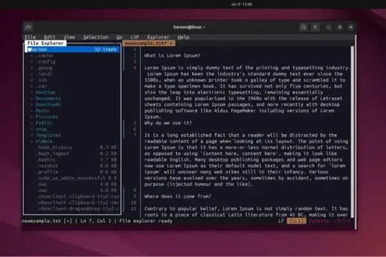Open the .sudo_as_admin_successful file
This screenshot has width=386, height=257.
coord(70,178)
